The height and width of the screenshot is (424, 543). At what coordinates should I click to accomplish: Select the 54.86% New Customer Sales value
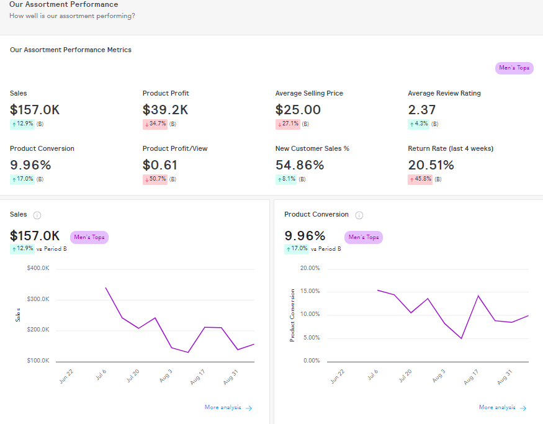click(x=300, y=165)
